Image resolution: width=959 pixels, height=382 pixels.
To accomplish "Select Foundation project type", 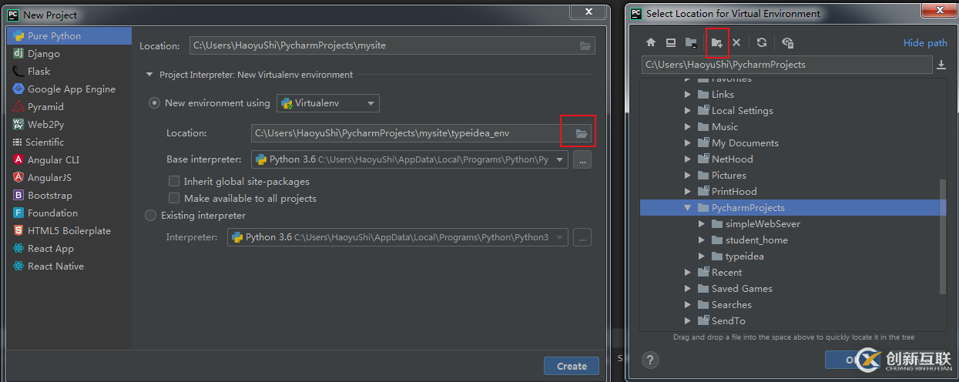I will pyautogui.click(x=69, y=213).
